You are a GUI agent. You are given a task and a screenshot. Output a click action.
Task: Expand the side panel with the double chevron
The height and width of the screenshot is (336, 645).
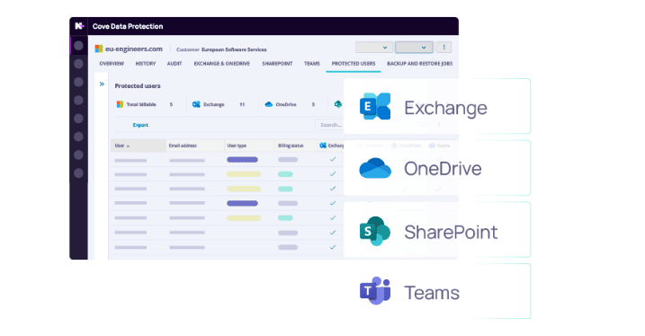[102, 84]
